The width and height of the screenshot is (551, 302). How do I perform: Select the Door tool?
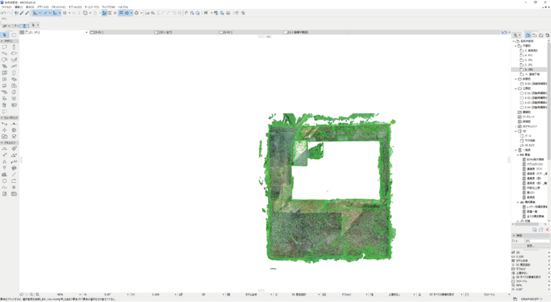click(14, 73)
